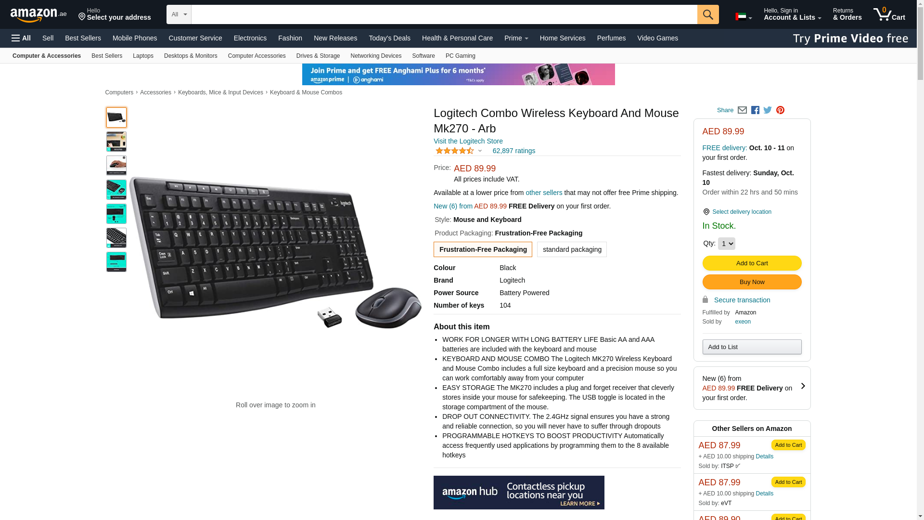Select the second product thumbnail image
Image resolution: width=924 pixels, height=520 pixels.
(x=116, y=142)
